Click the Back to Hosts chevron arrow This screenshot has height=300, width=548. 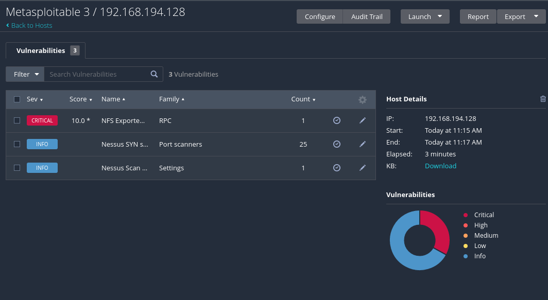[x=8, y=26]
